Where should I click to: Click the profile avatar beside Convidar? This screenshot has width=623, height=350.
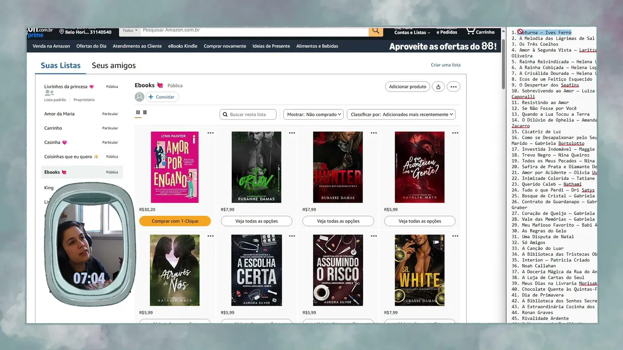pos(140,97)
